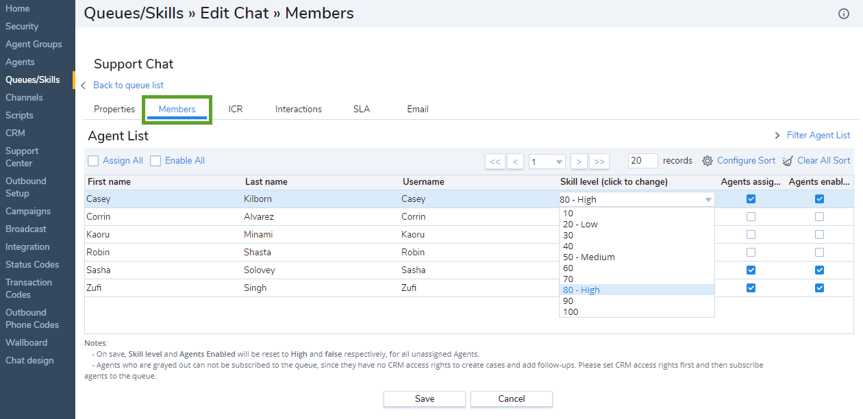Select skill level 30 option
This screenshot has height=419, width=863.
(637, 236)
